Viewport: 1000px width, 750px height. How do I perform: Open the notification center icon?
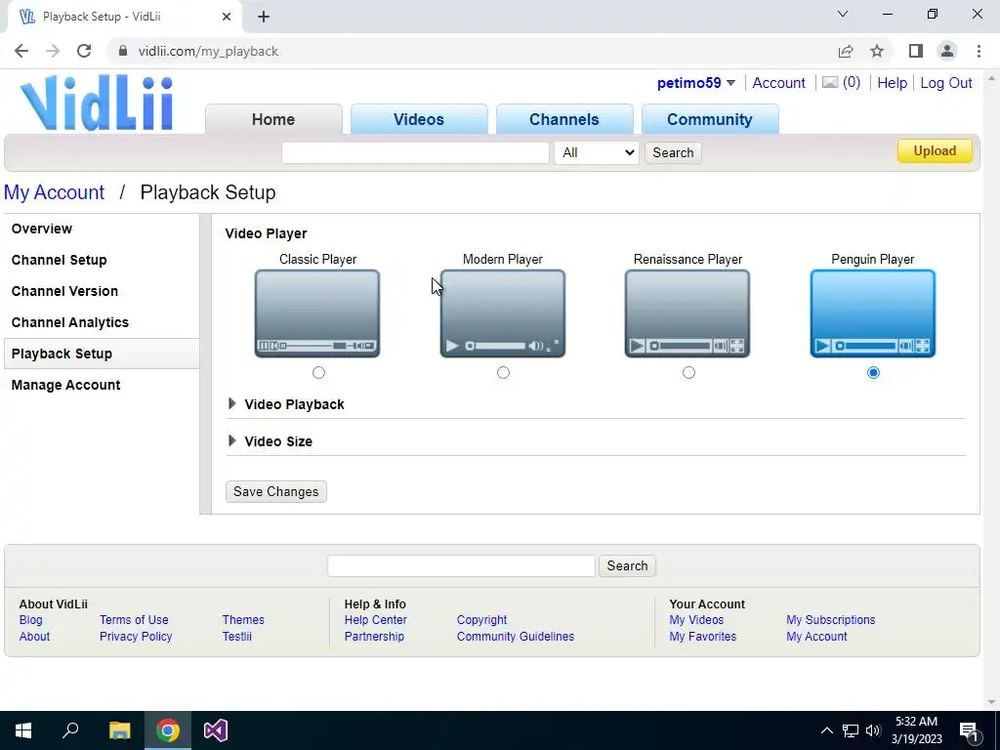[968, 730]
